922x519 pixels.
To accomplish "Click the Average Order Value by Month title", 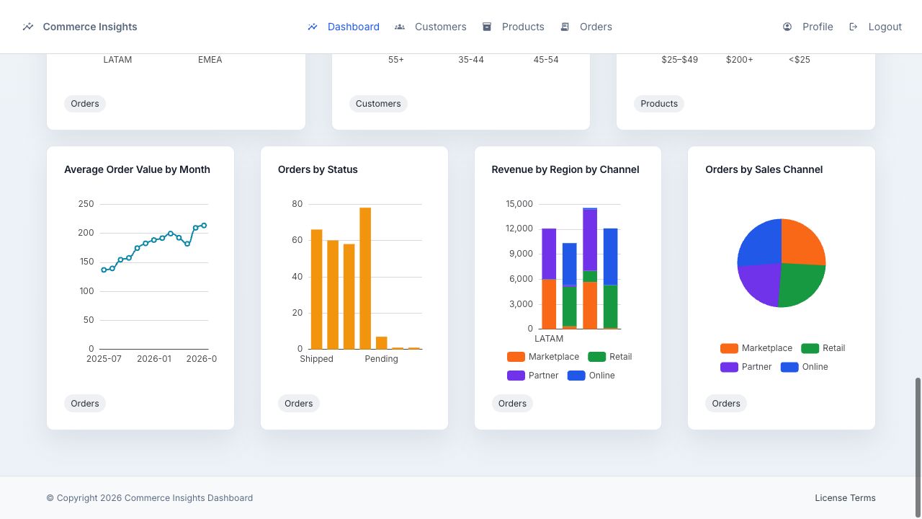I will point(137,169).
